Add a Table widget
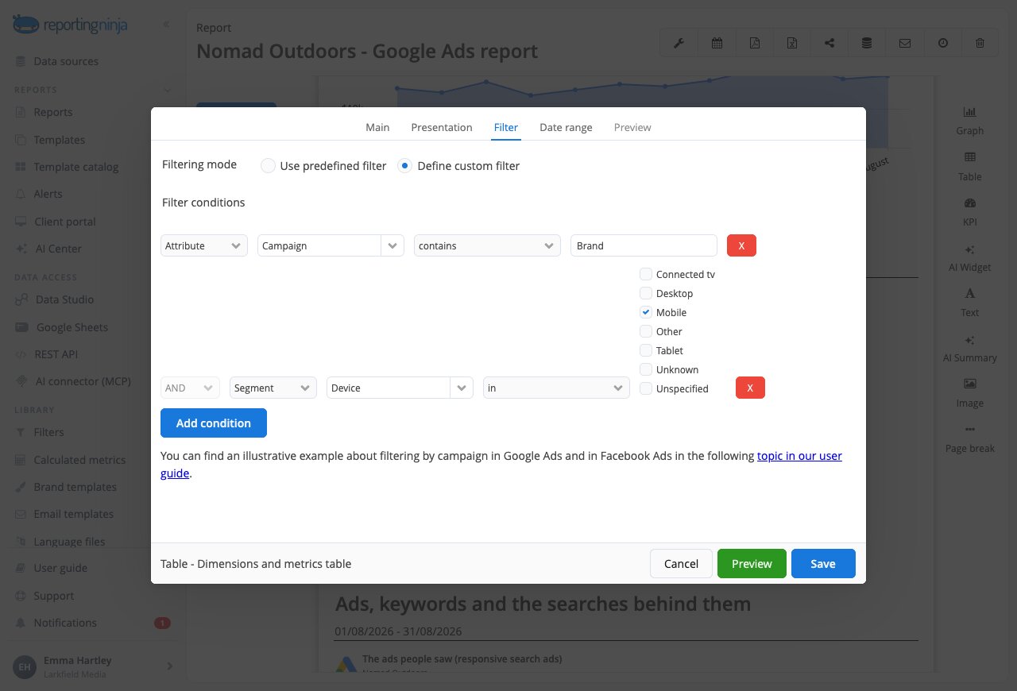 tap(970, 166)
